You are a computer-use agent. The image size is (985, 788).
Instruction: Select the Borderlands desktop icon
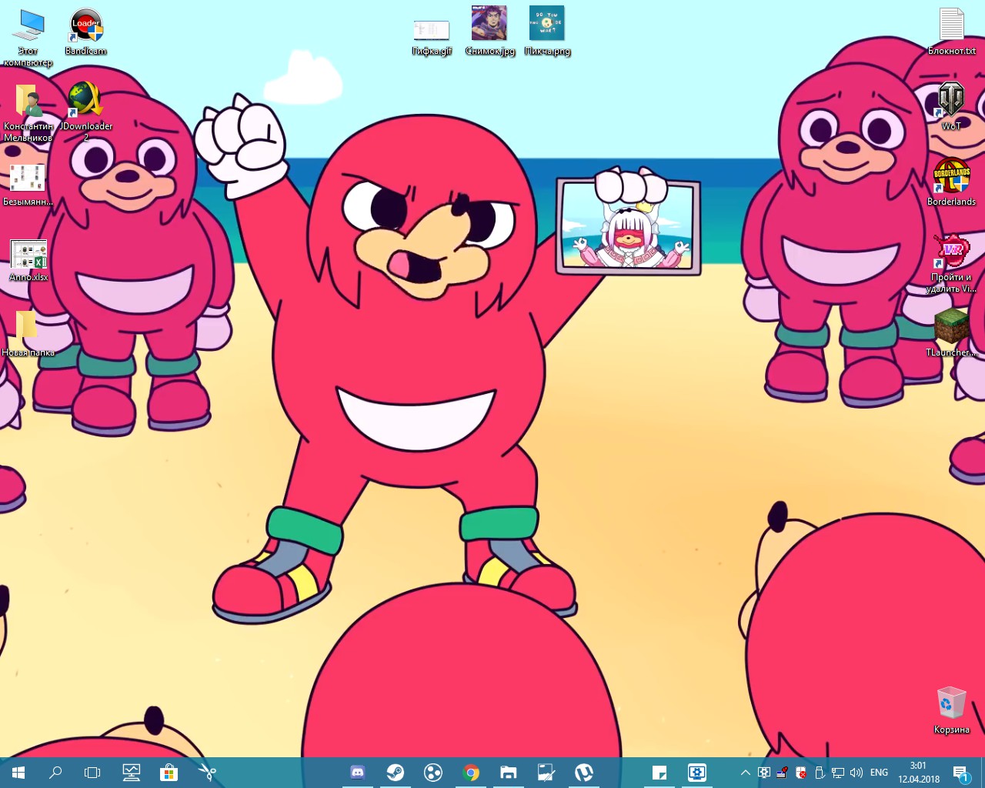point(951,180)
